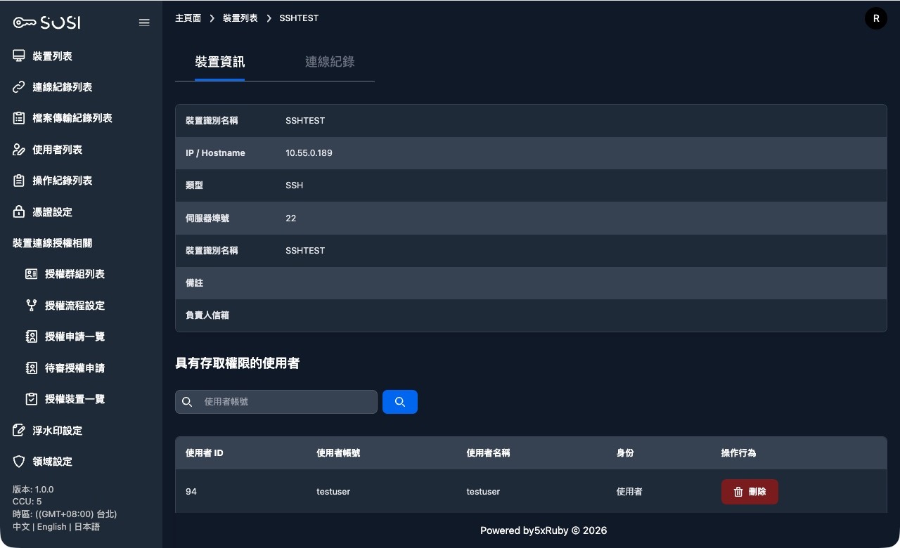Navigate to 主頁面 via breadcrumb
900x548 pixels.
coord(188,18)
